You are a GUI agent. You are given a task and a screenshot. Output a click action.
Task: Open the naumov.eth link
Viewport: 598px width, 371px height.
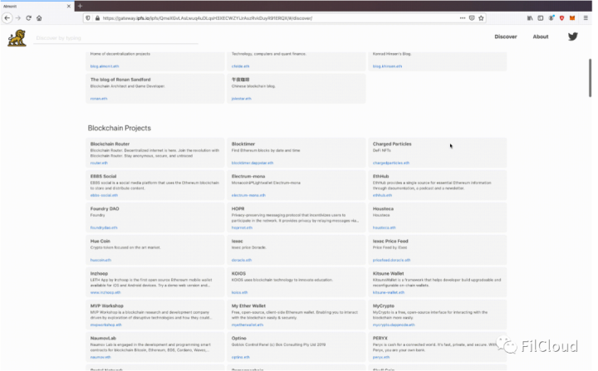(x=100, y=357)
